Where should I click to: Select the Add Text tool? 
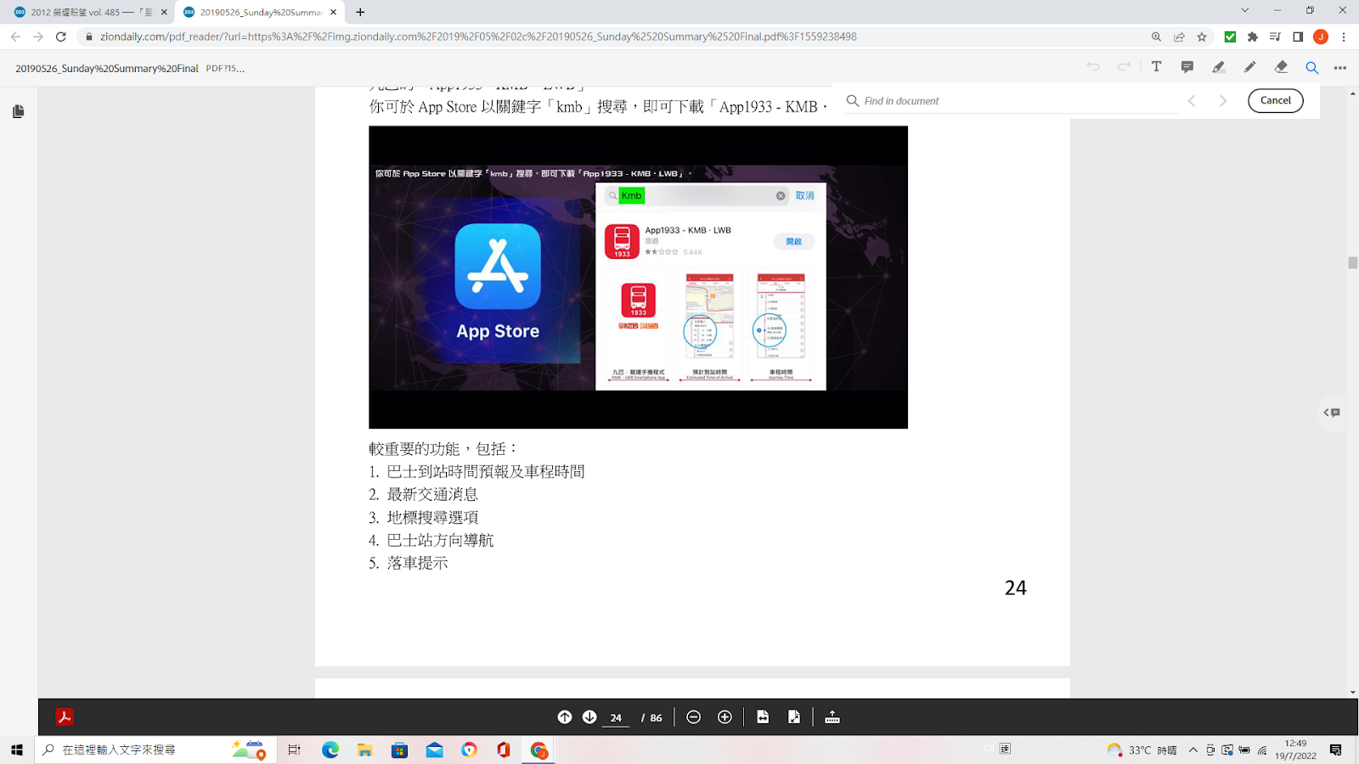[x=1156, y=67]
